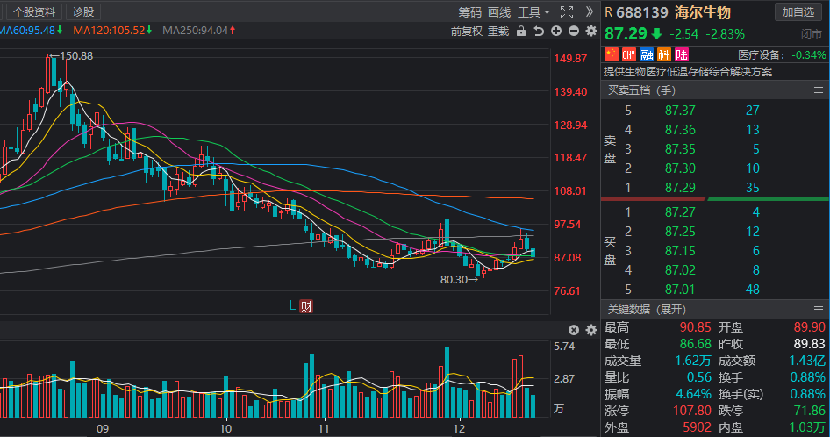
Task: Select buy level 4 price 87.02
Action: tap(680, 270)
